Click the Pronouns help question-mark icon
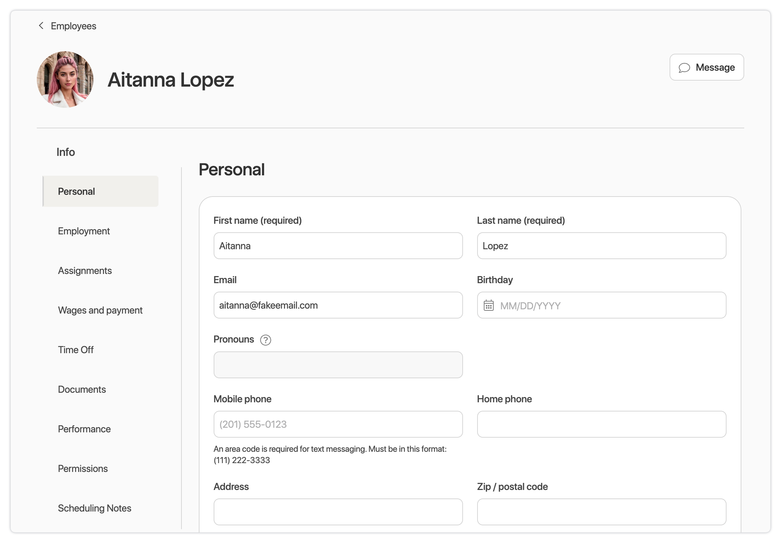This screenshot has height=543, width=781. 265,340
